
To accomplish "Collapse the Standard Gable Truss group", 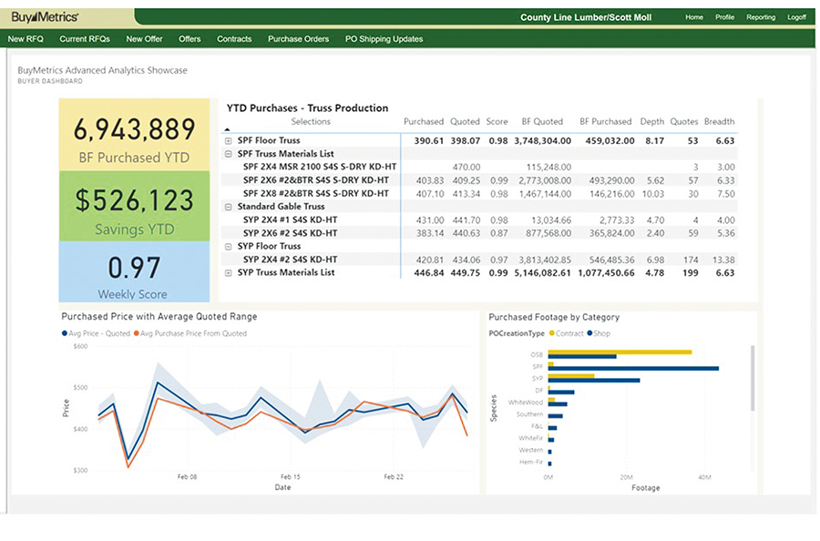I will coord(228,207).
